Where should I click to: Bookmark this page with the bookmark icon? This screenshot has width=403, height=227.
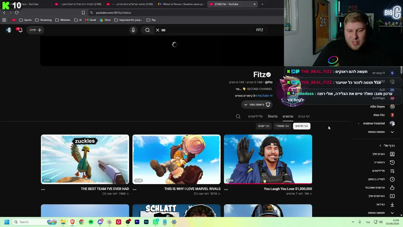(x=83, y=13)
